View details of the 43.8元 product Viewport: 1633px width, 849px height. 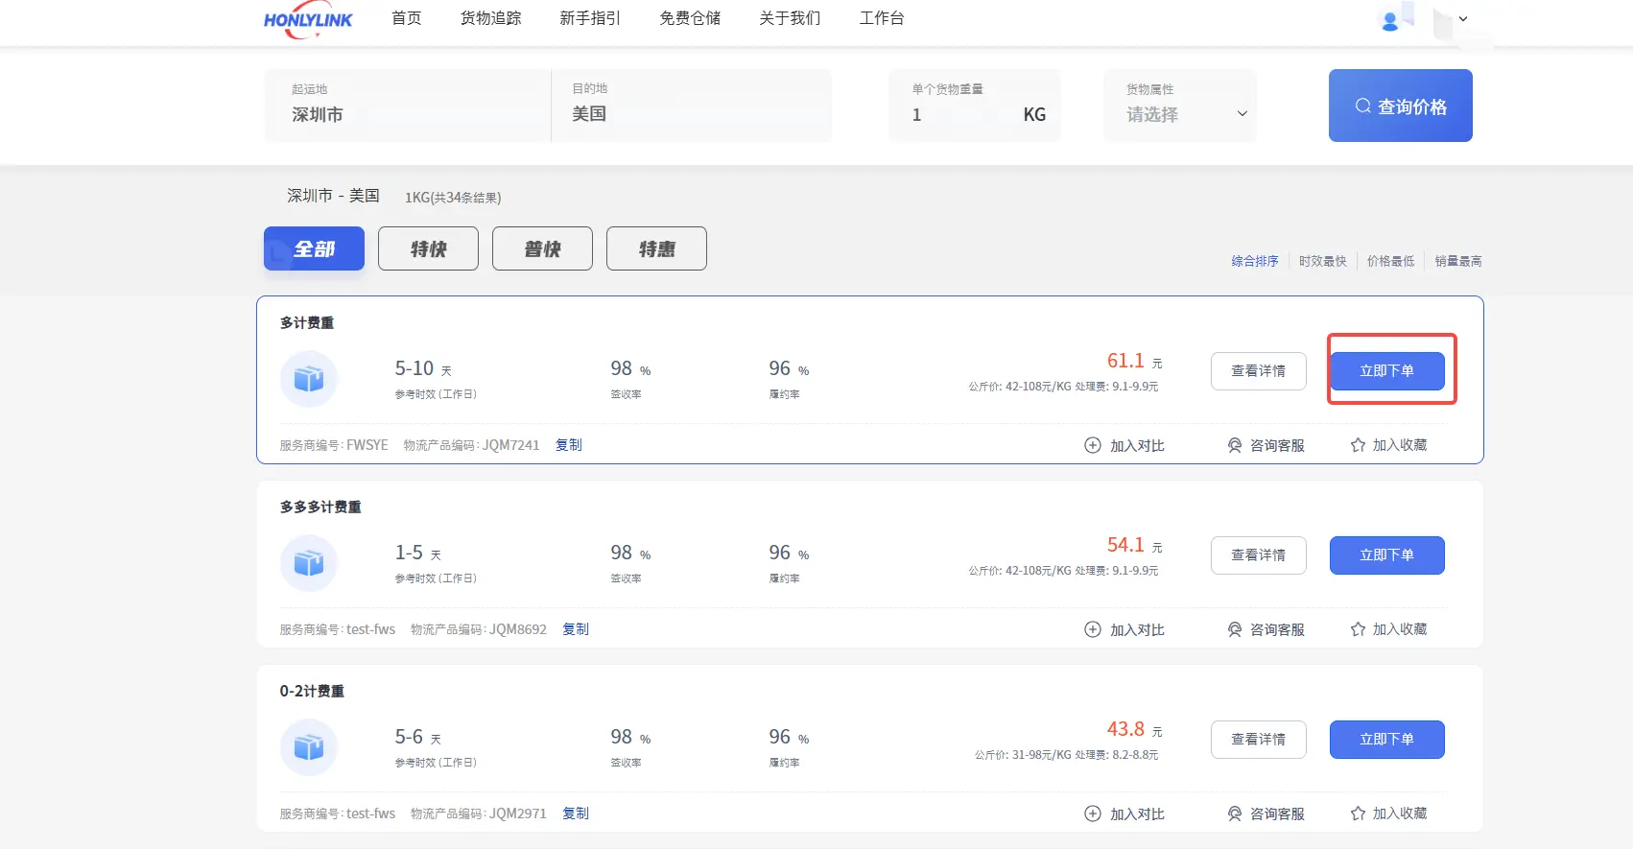click(x=1258, y=740)
